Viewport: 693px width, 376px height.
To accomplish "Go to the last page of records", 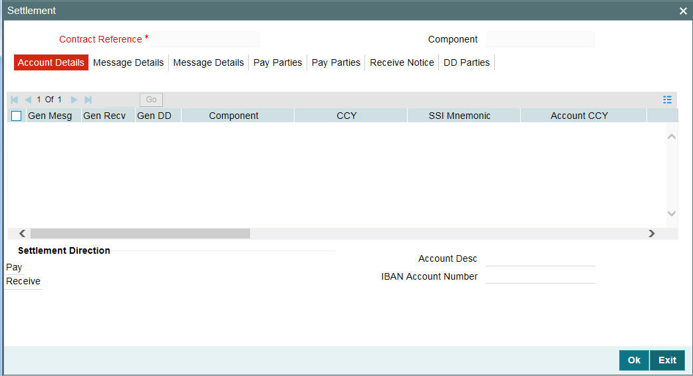I will click(x=88, y=100).
